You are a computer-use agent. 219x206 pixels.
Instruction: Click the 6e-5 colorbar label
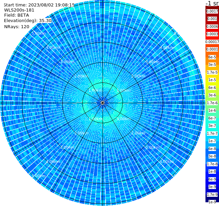point(212,57)
